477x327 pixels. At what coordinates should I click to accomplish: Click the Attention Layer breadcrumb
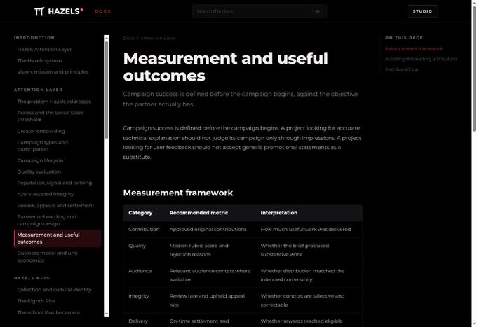click(x=159, y=38)
